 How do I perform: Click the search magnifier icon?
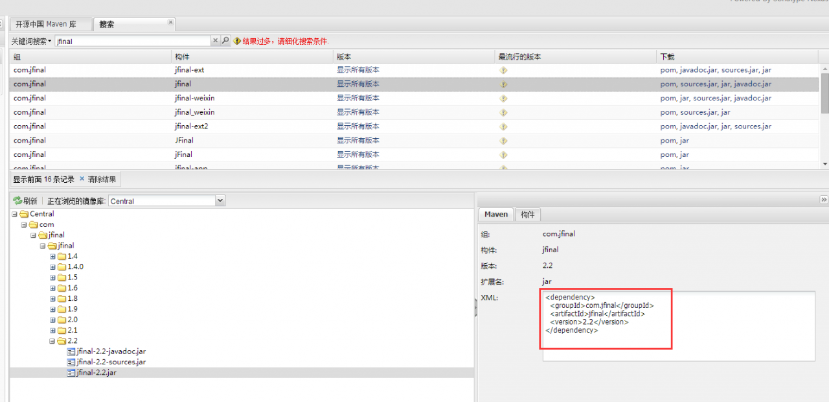[225, 41]
